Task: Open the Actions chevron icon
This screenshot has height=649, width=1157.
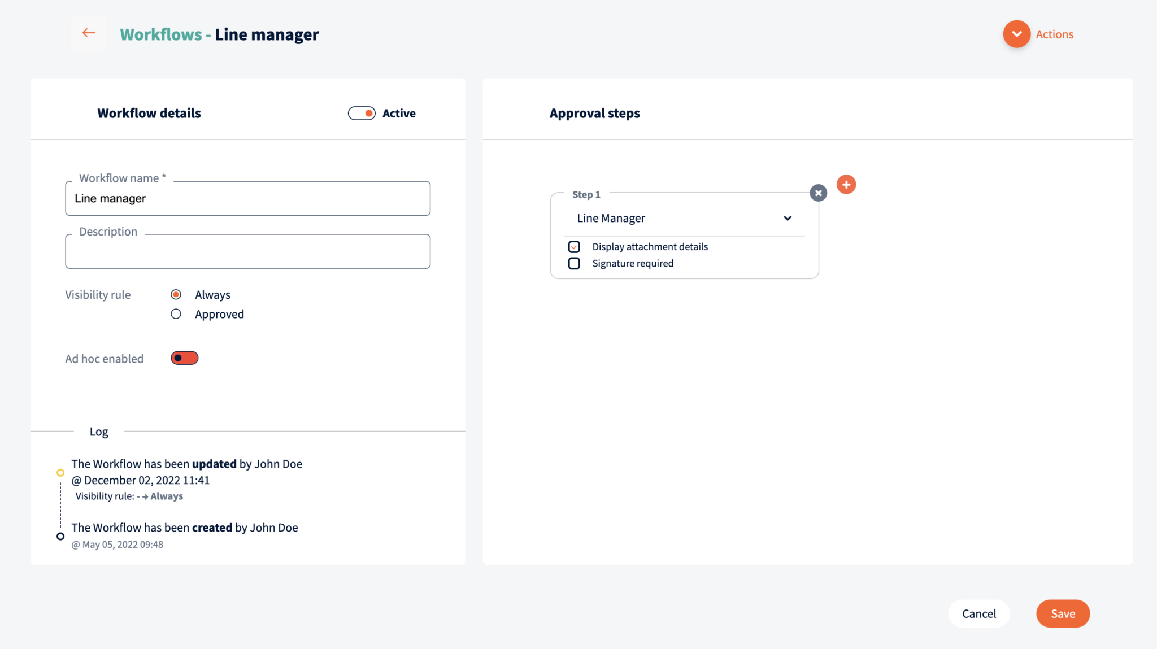Action: pos(1016,34)
